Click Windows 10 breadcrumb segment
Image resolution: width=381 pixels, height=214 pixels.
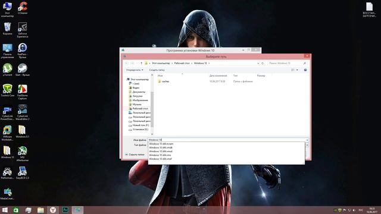pyautogui.click(x=200, y=63)
